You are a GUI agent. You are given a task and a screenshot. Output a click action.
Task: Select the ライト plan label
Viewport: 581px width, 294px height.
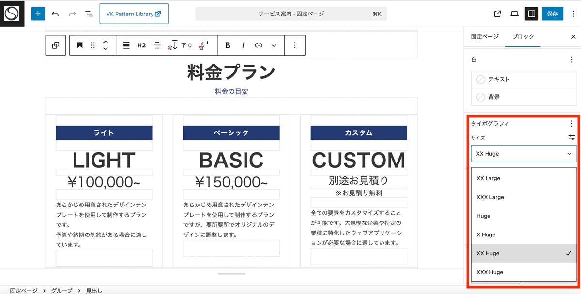(104, 133)
